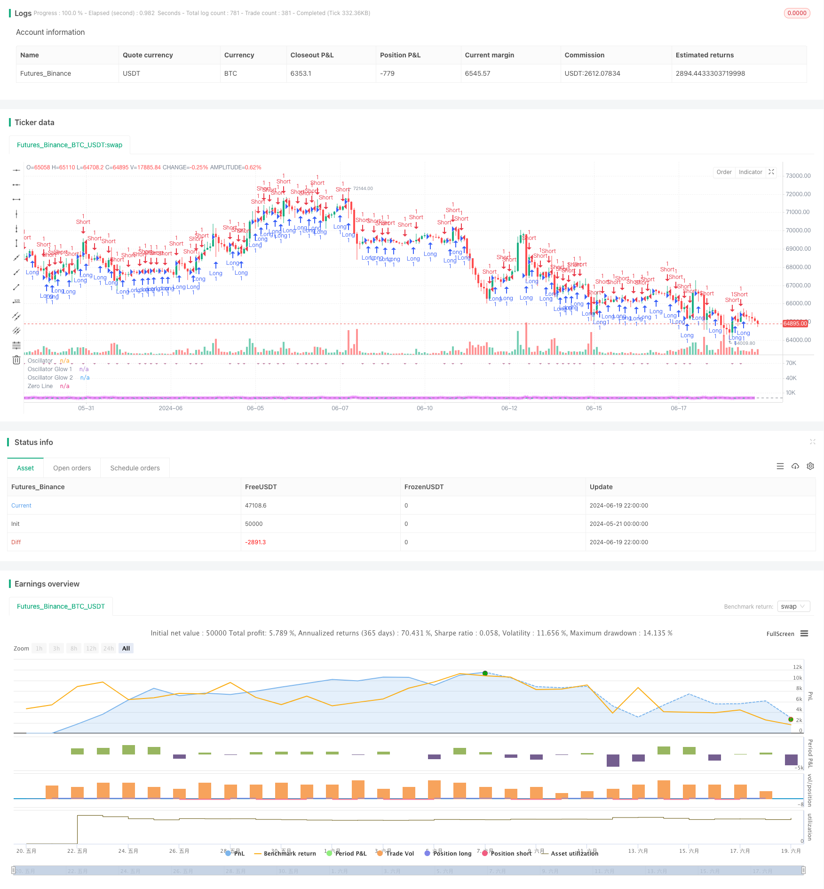Toggle the PnL series in legend
Image resolution: width=824 pixels, height=889 pixels.
(x=235, y=853)
